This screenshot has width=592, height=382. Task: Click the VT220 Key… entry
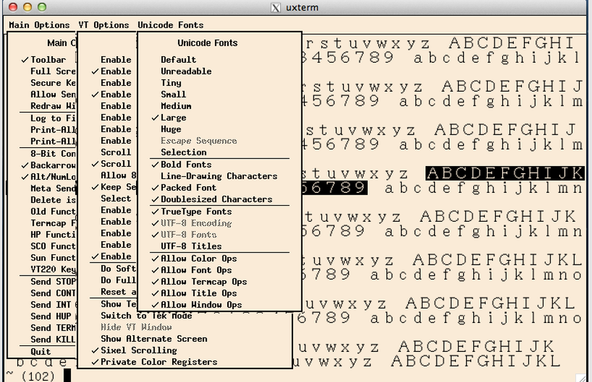pyautogui.click(x=53, y=269)
